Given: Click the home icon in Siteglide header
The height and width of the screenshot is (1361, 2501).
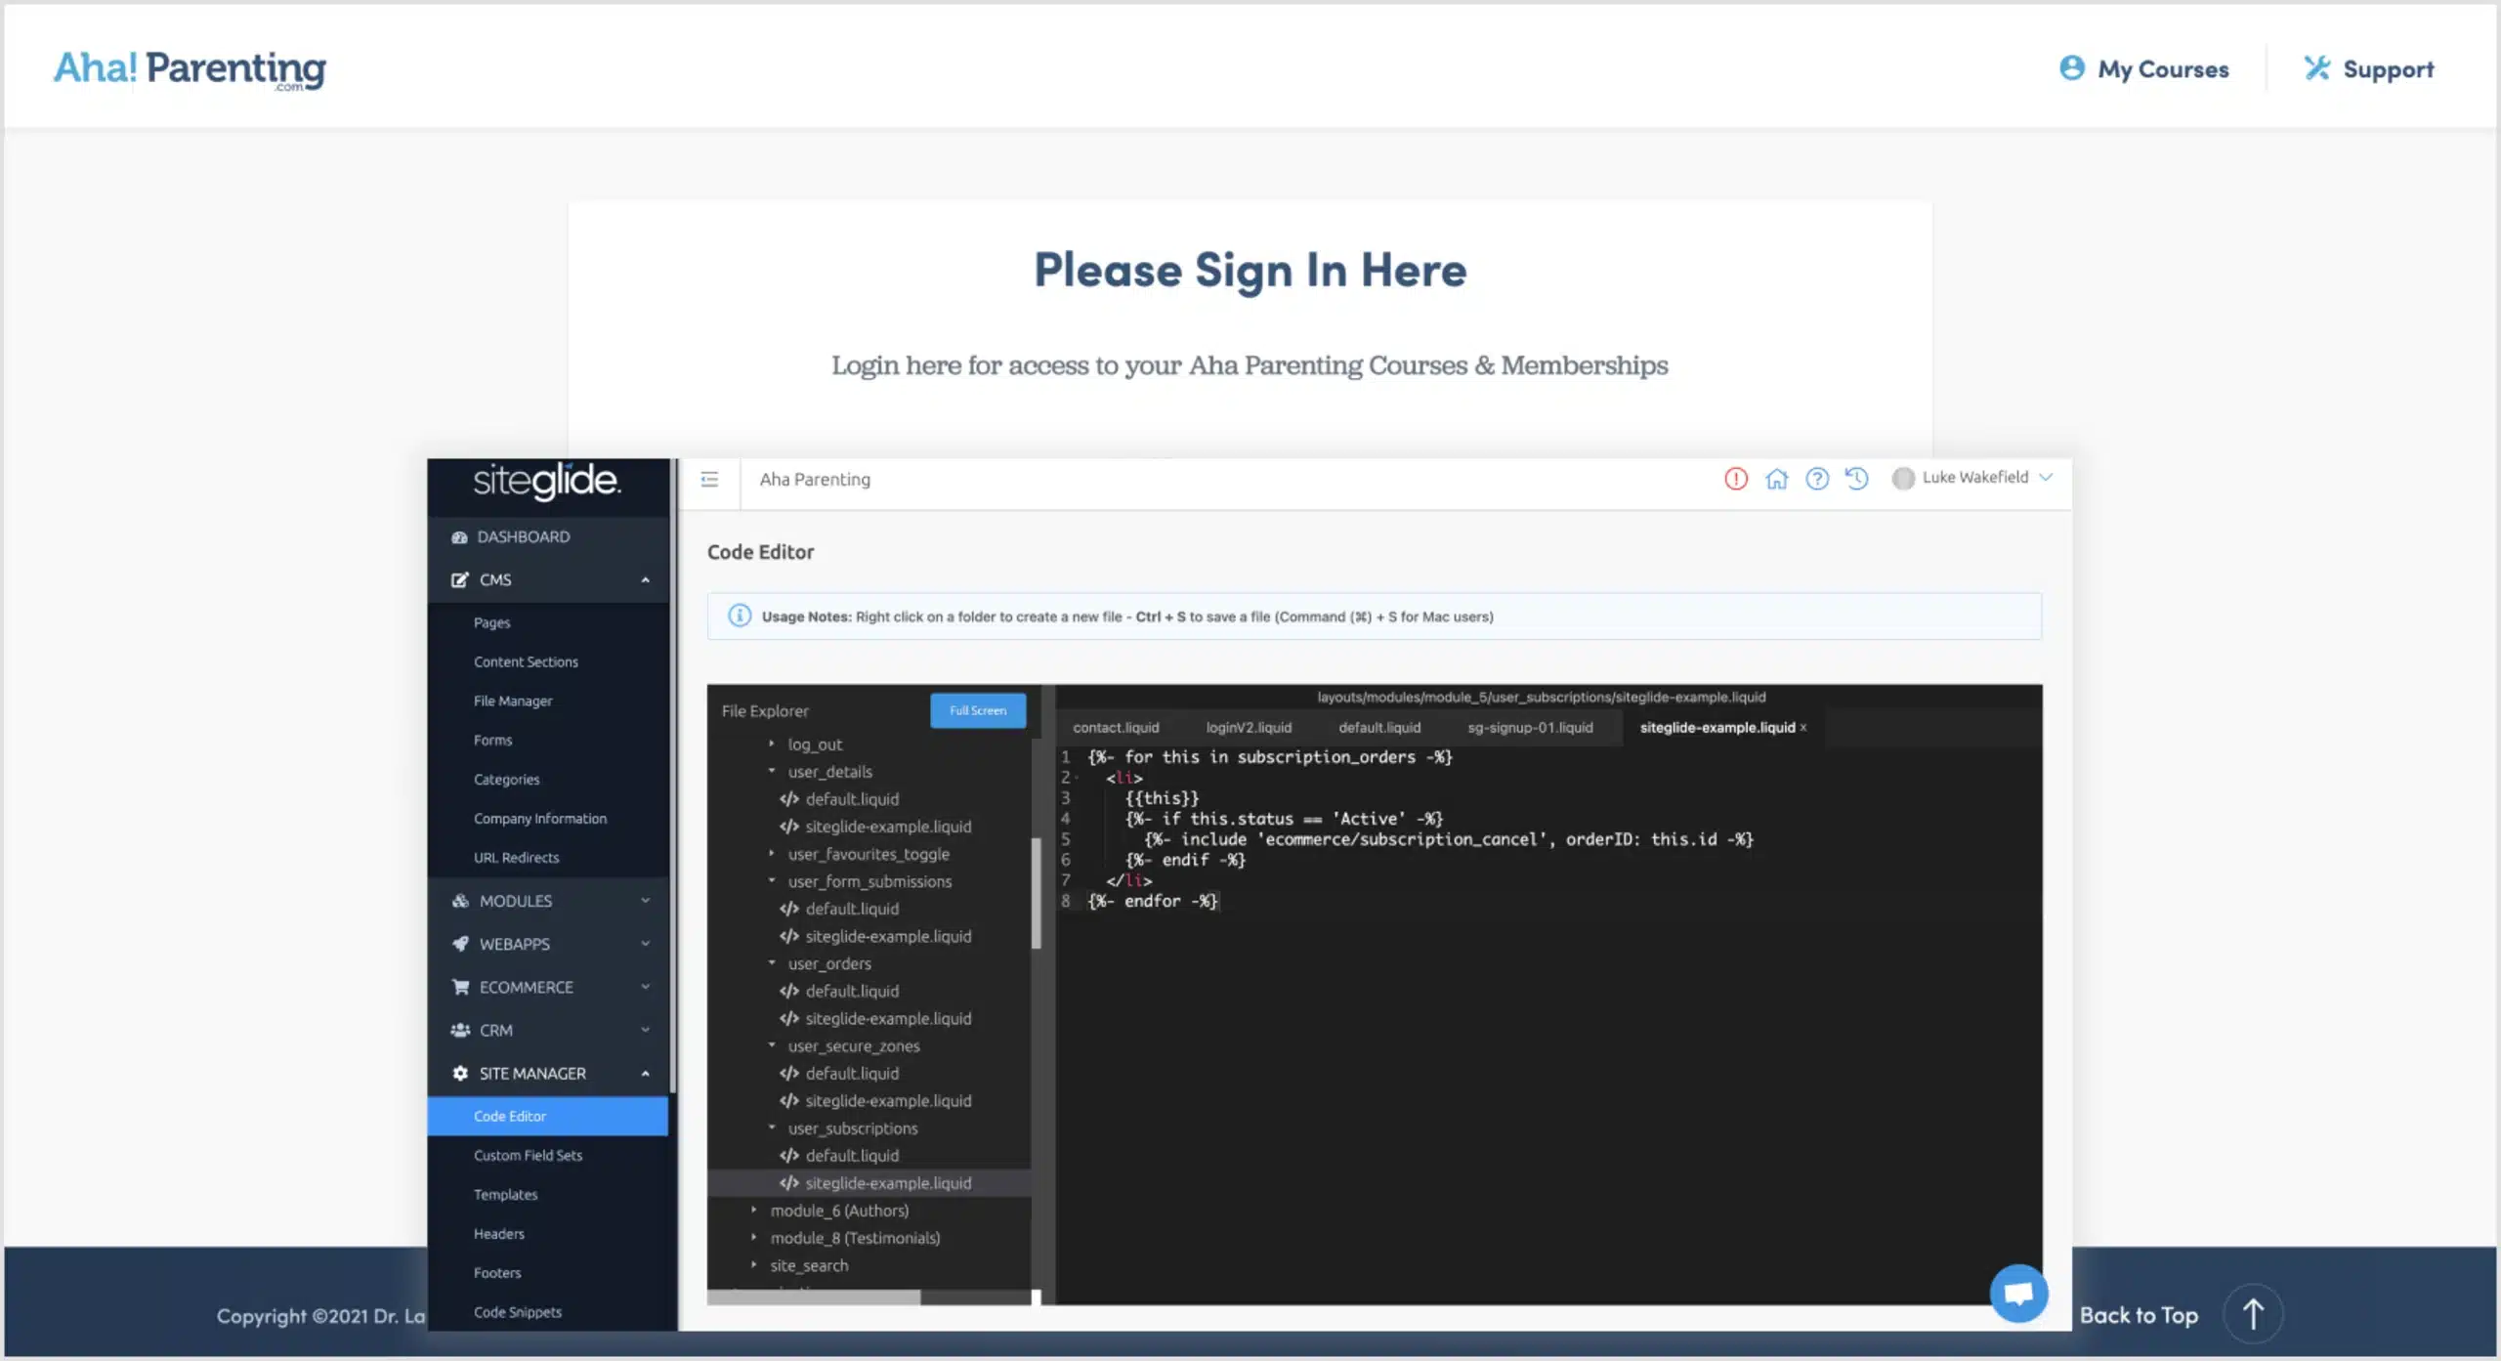Looking at the screenshot, I should [1777, 479].
